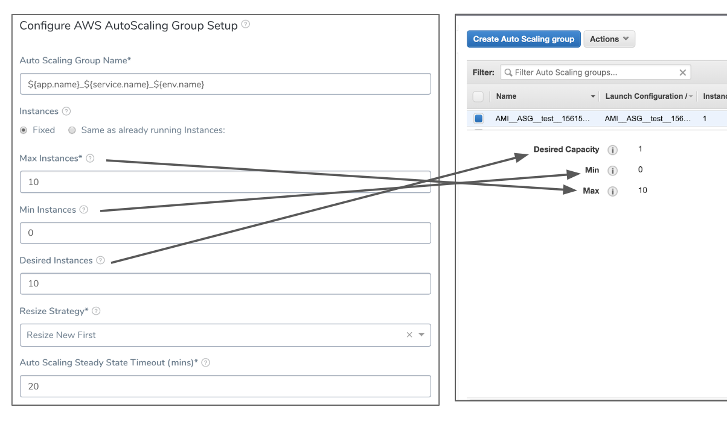The width and height of the screenshot is (727, 422).
Task: Click the Desired Capacity value 1
Action: pos(640,149)
